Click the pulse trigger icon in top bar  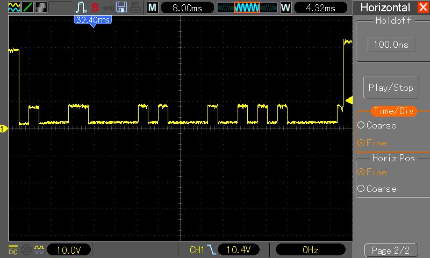pyautogui.click(x=81, y=8)
